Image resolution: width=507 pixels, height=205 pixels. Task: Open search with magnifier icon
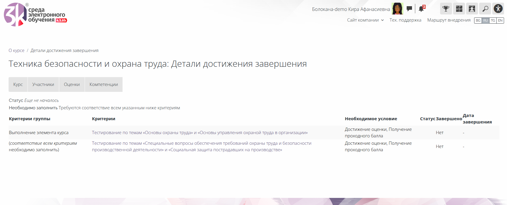(x=485, y=9)
